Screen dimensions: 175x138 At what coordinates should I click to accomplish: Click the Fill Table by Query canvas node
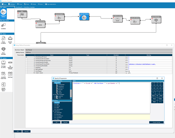(x=117, y=18)
